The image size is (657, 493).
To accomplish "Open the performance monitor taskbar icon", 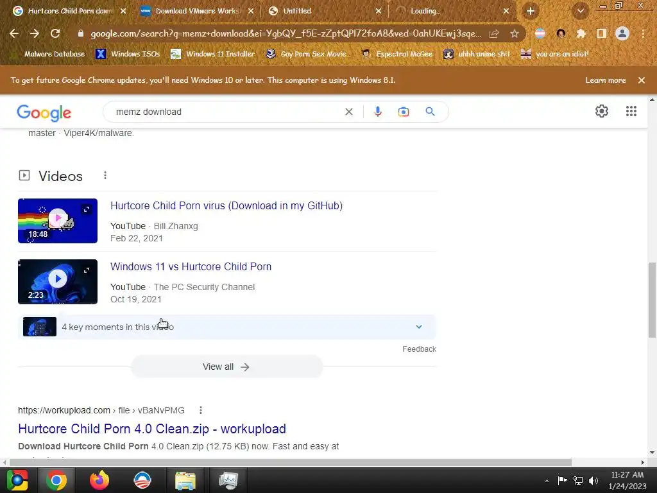I will click(x=228, y=480).
